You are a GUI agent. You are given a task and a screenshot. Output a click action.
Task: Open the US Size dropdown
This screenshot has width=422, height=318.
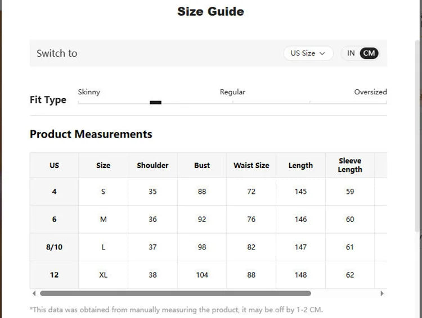point(308,53)
